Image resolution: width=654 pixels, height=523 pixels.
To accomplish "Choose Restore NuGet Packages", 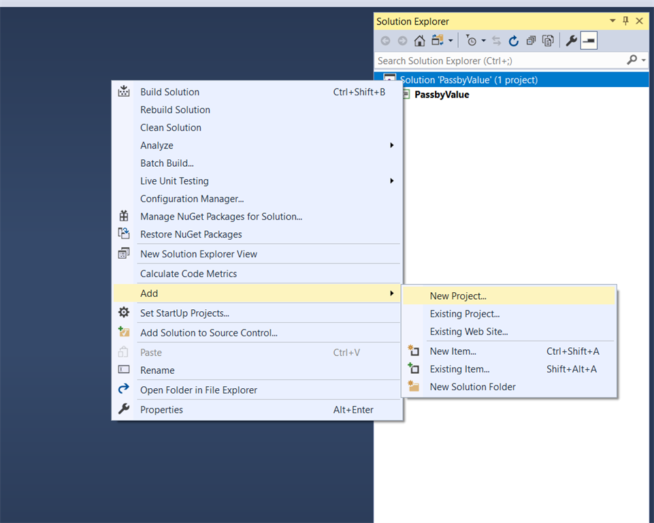I will [257, 234].
